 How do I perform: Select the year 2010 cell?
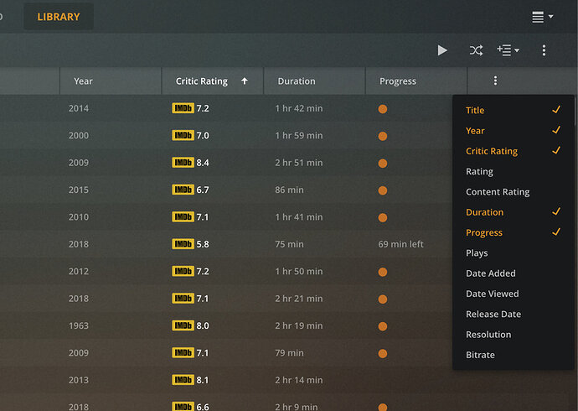tap(79, 217)
